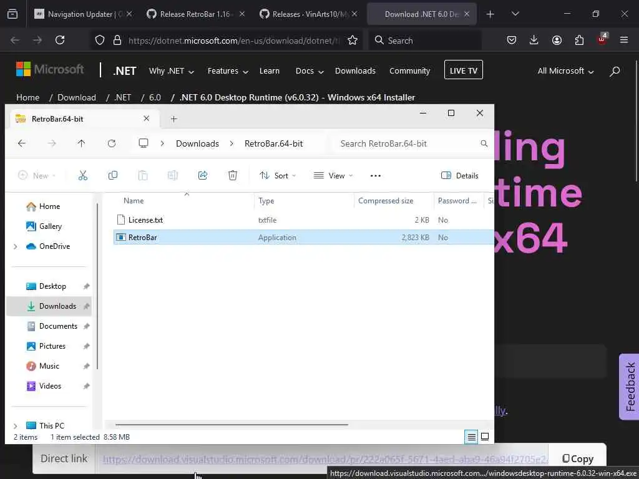This screenshot has height=479, width=639.
Task: Open the Features menu on Microsoft site
Action: click(228, 71)
